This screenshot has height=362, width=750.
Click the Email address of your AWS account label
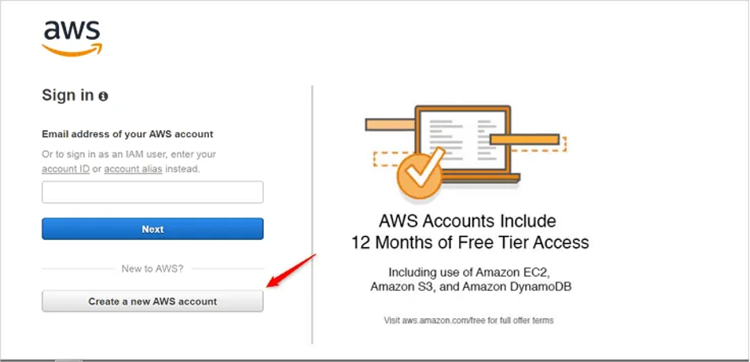(128, 134)
